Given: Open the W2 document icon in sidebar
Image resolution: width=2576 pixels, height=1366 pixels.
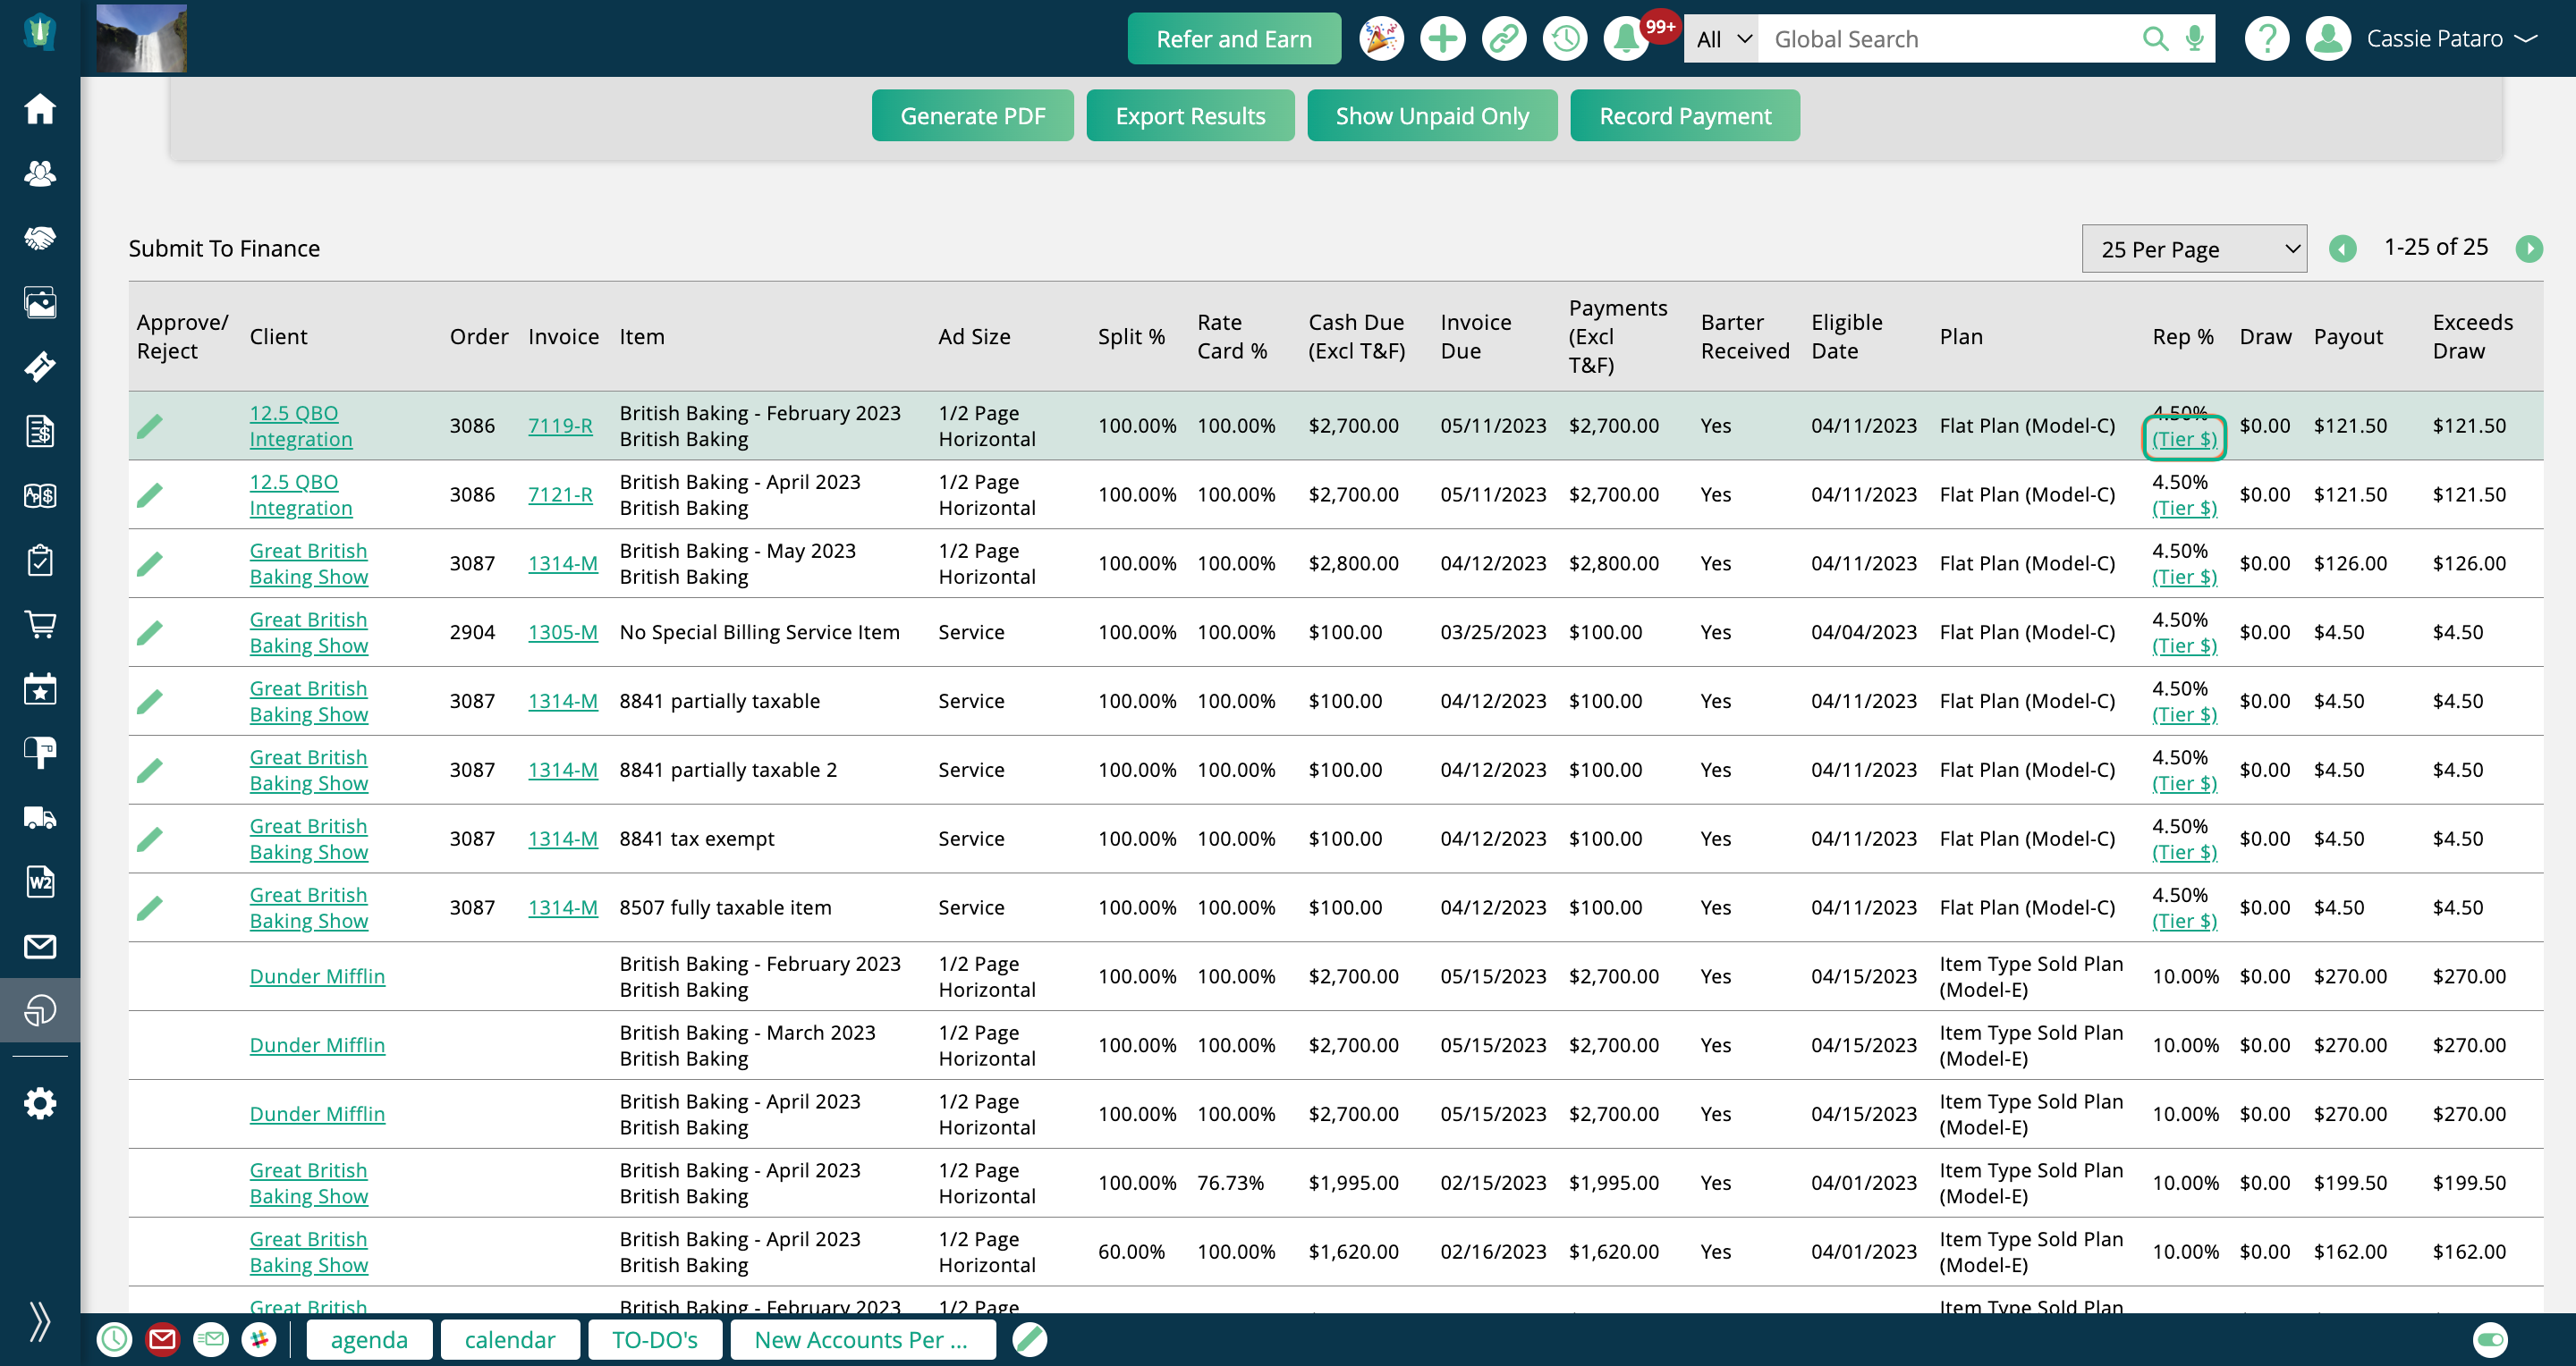Looking at the screenshot, I should (40, 881).
